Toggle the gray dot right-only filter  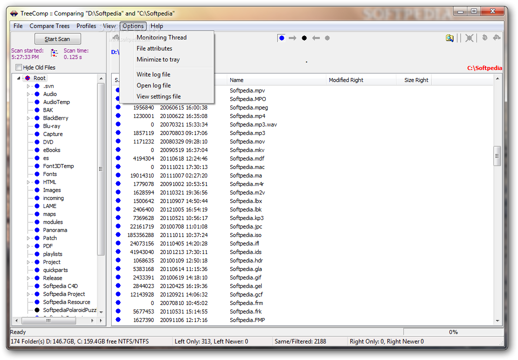(327, 38)
